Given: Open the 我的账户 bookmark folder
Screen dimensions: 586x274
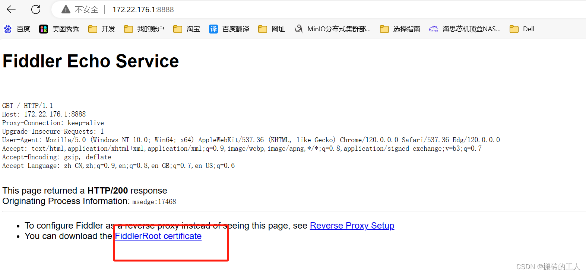Looking at the screenshot, I should pyautogui.click(x=144, y=29).
